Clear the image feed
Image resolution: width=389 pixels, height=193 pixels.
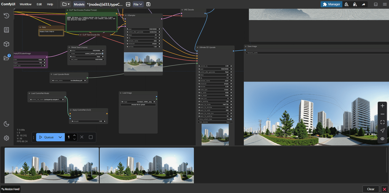point(371,189)
